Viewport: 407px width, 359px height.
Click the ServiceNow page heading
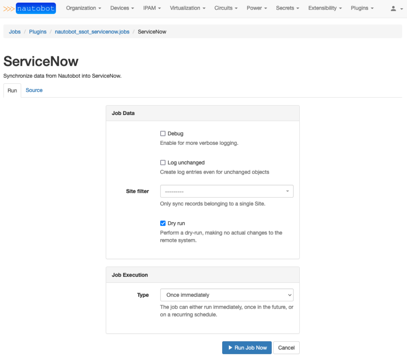[x=41, y=61]
